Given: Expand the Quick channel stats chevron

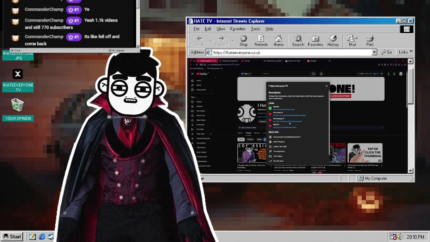Looking at the screenshot, I should pyautogui.click(x=382, y=128).
